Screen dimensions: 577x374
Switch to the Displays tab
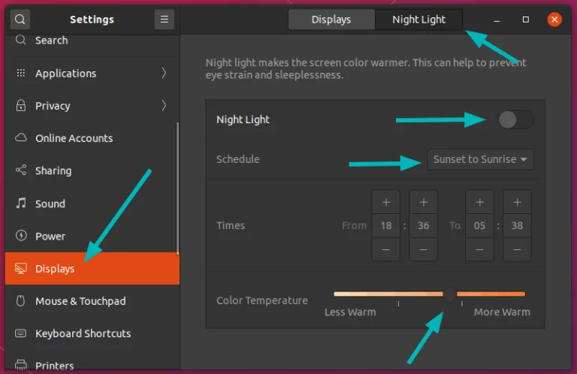(x=331, y=20)
